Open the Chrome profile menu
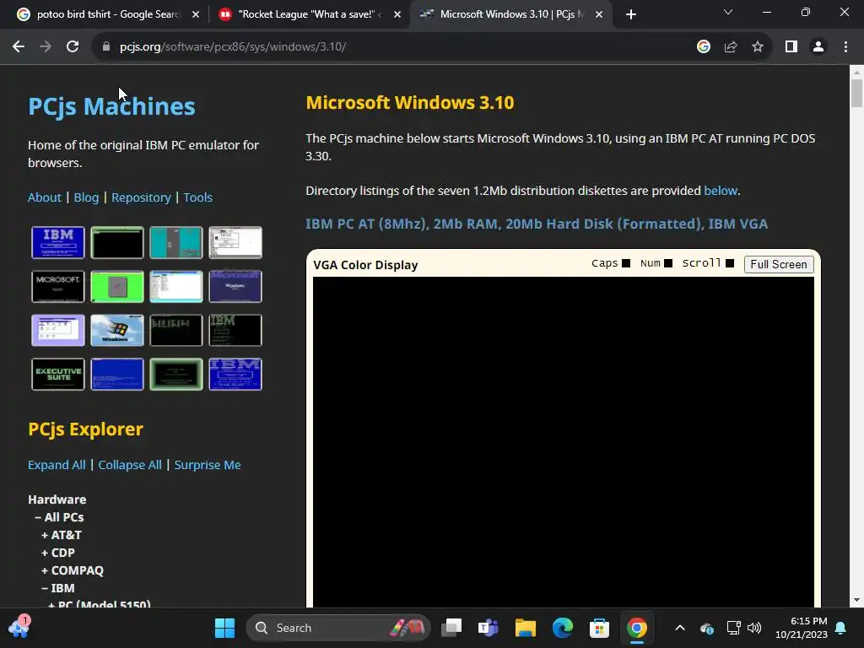 pos(818,47)
